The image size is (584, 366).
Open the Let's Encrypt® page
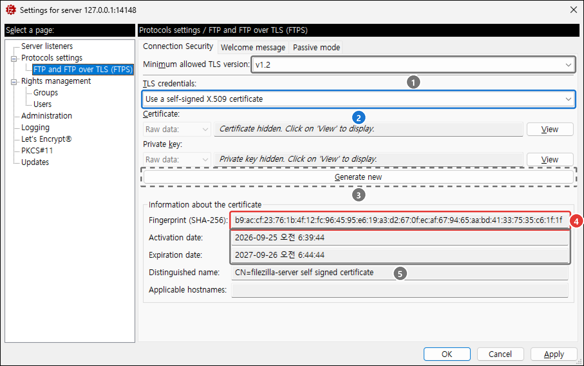point(46,139)
